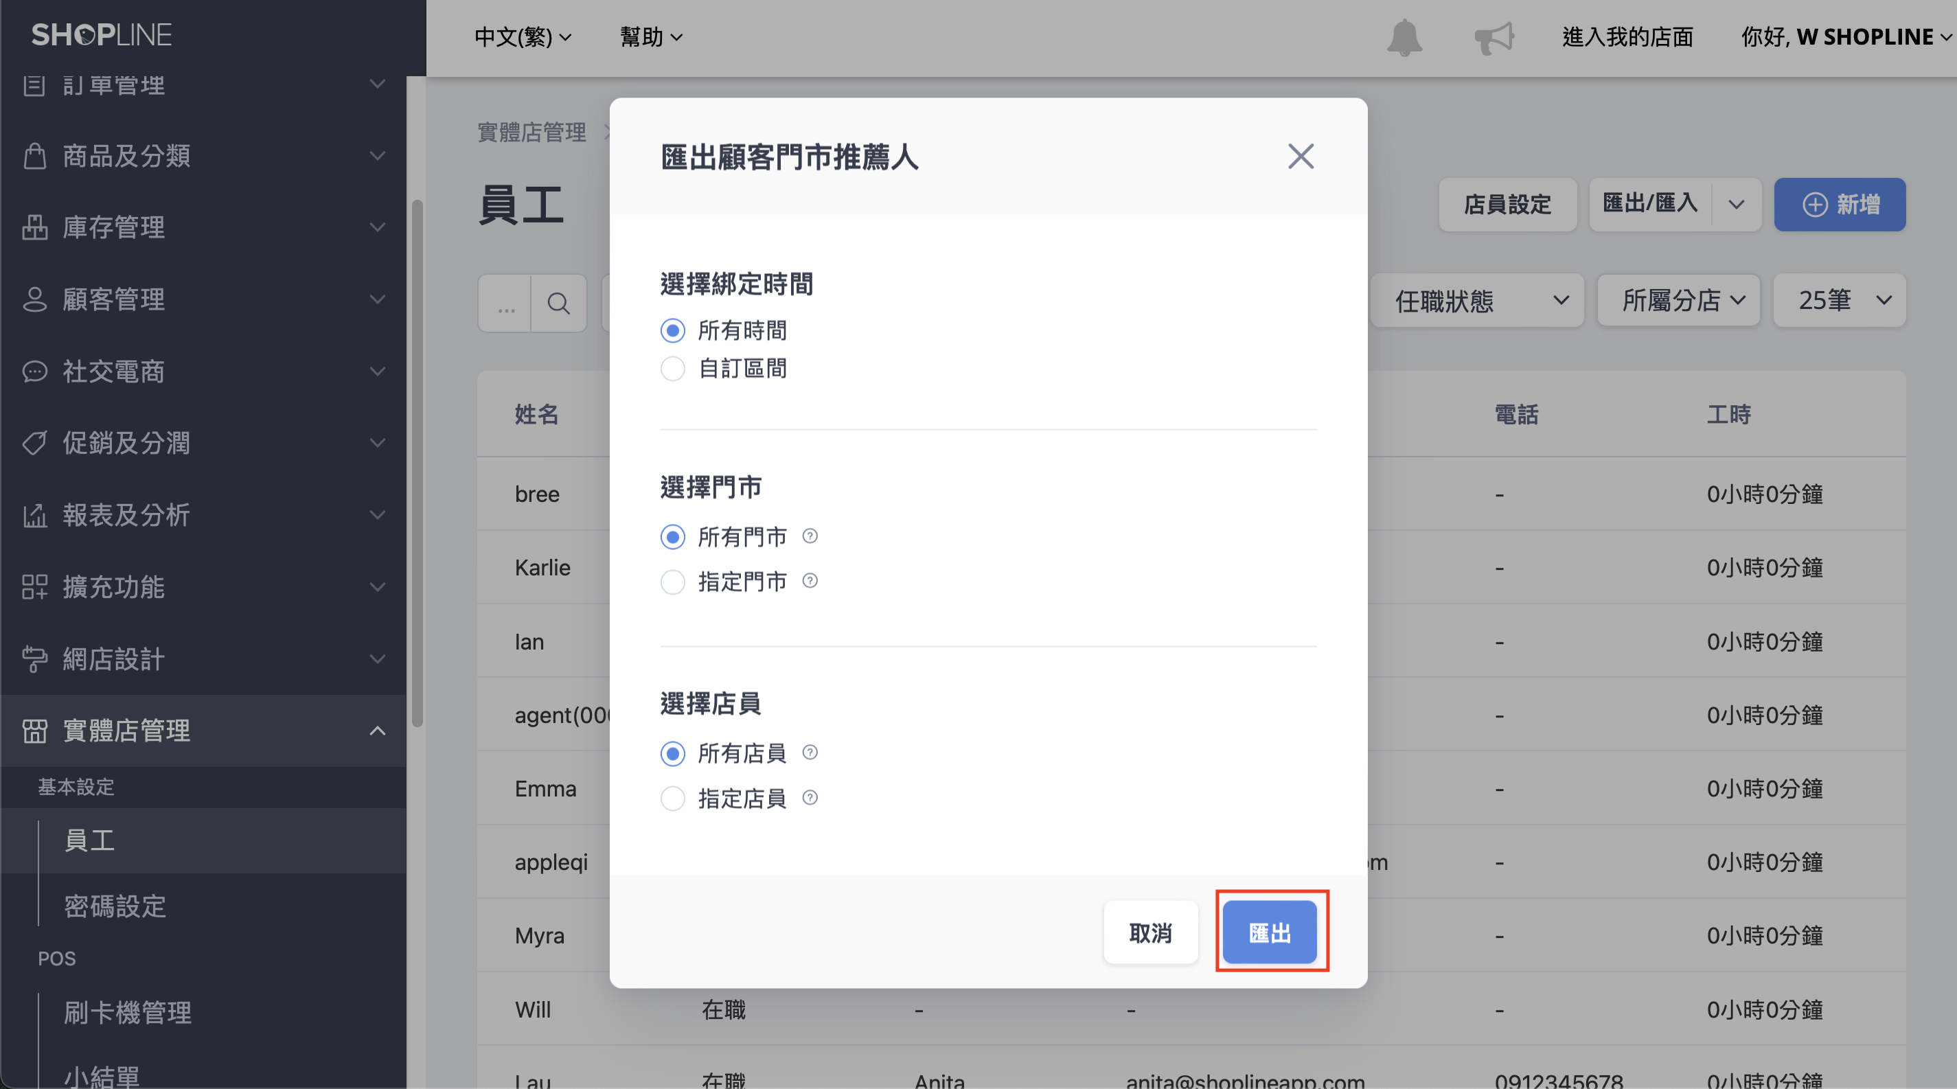Click the search field with ellipsis
The width and height of the screenshot is (1957, 1089).
tap(505, 303)
